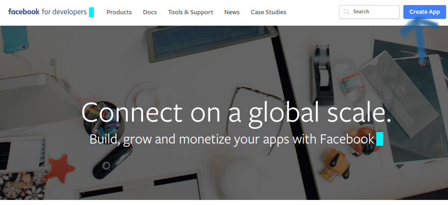Image resolution: width=448 pixels, height=205 pixels.
Task: Click the plastic water bottle in the photo
Action: 350,80
